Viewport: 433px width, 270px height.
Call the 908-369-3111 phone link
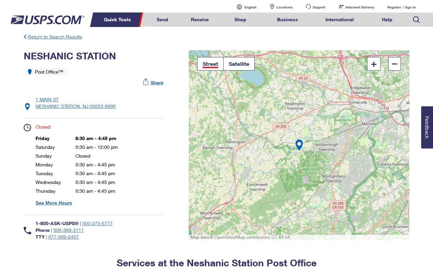pyautogui.click(x=69, y=230)
